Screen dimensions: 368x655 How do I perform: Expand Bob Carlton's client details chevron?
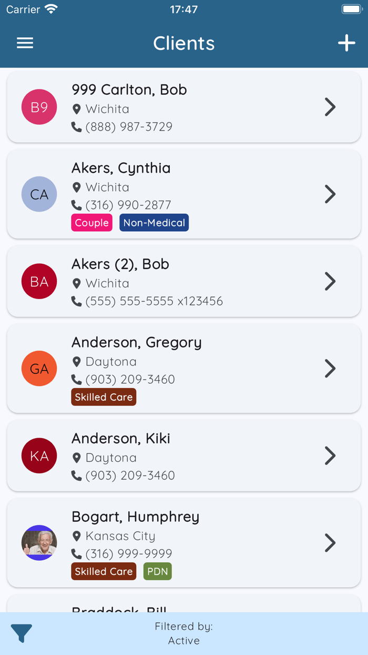330,106
